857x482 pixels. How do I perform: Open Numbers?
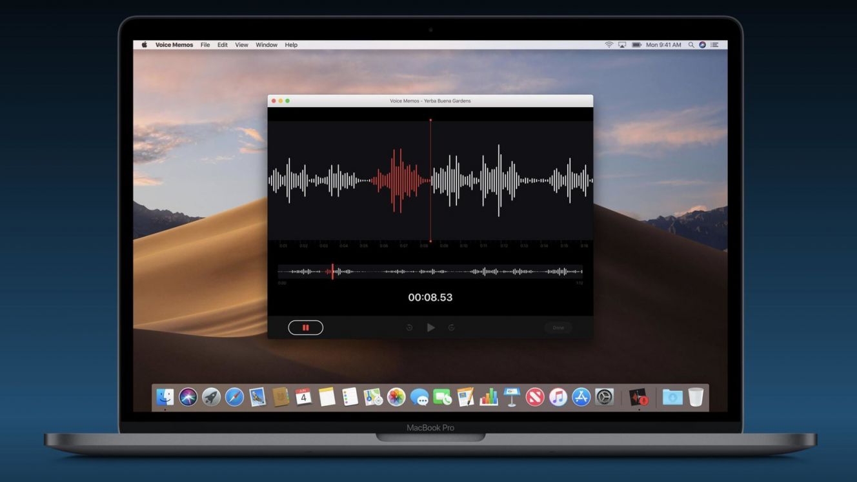pos(489,397)
